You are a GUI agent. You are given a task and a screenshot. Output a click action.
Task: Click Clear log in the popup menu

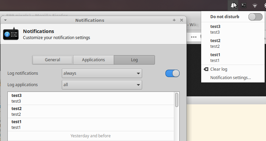click(x=218, y=69)
